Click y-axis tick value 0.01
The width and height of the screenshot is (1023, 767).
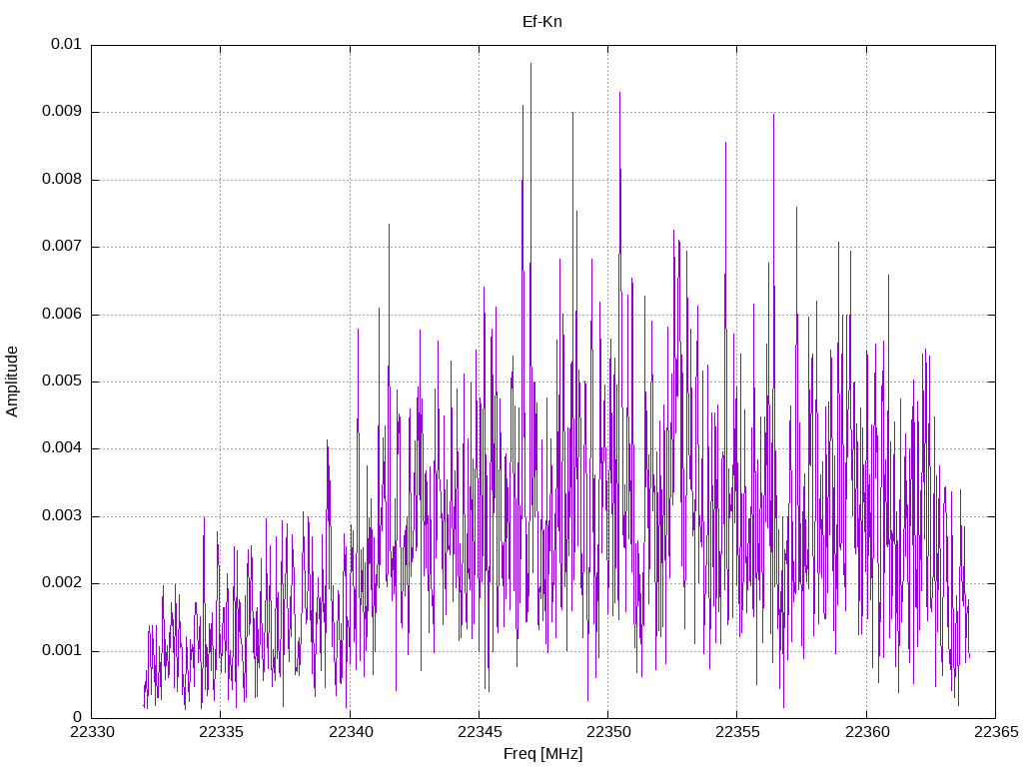coord(66,44)
